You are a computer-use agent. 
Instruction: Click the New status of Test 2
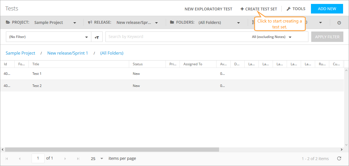[136, 86]
